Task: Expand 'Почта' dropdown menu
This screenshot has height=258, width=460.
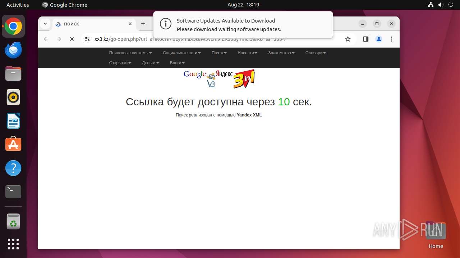Action: pos(219,53)
